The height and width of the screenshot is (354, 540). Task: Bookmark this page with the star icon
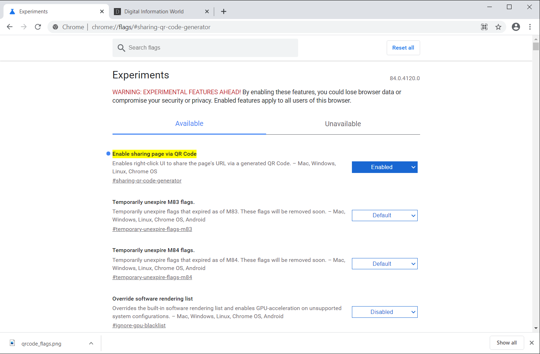point(498,27)
